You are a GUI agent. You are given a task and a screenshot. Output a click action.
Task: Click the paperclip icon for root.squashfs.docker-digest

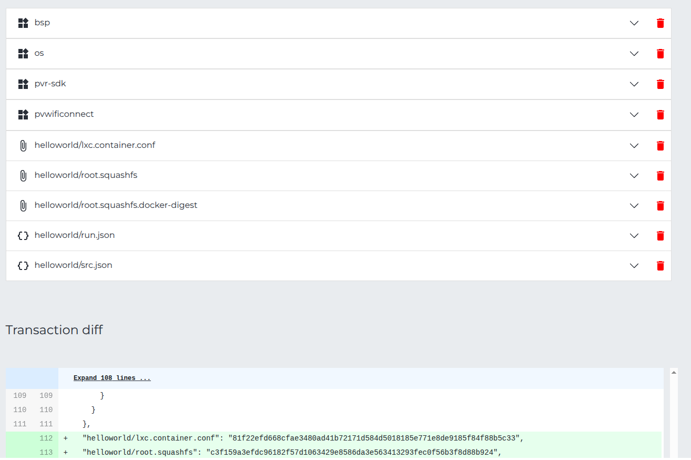click(x=23, y=206)
